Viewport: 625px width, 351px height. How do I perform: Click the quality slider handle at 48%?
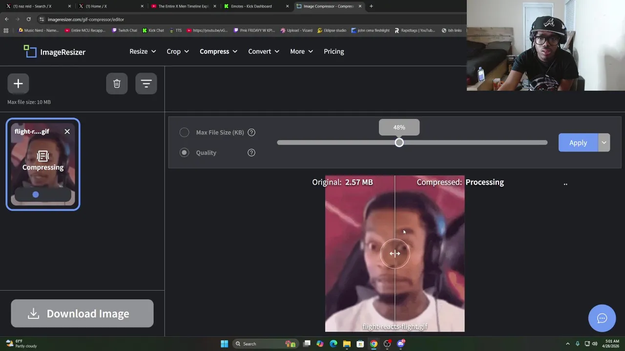[x=399, y=142]
